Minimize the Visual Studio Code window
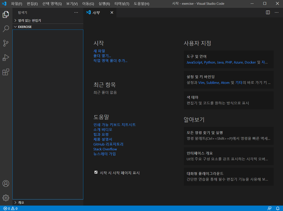Viewport: 283px width, 211px height. point(252,3)
